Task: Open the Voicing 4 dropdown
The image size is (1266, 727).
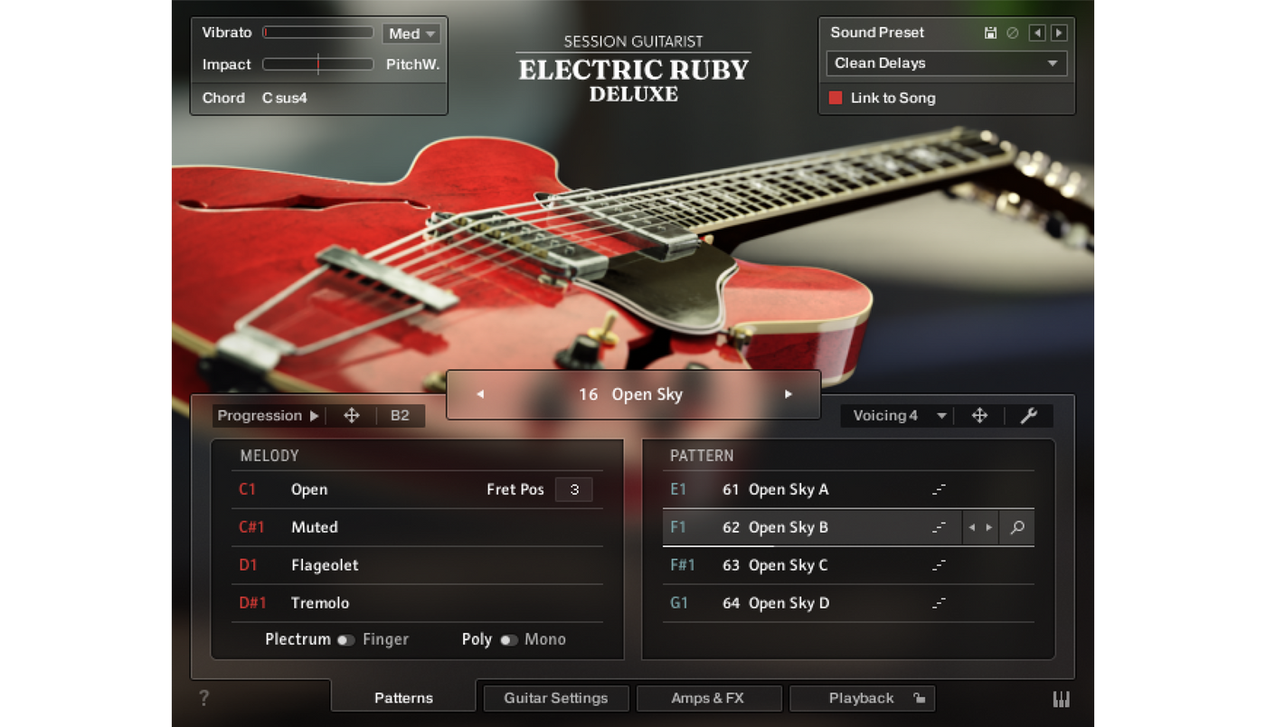Action: click(900, 416)
